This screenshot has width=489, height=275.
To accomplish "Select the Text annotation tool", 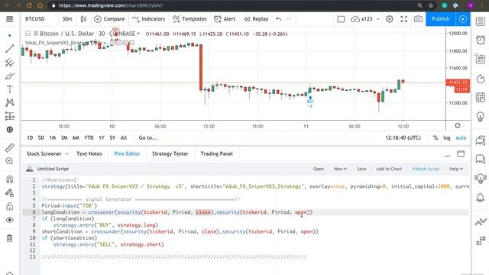I will pyautogui.click(x=10, y=89).
